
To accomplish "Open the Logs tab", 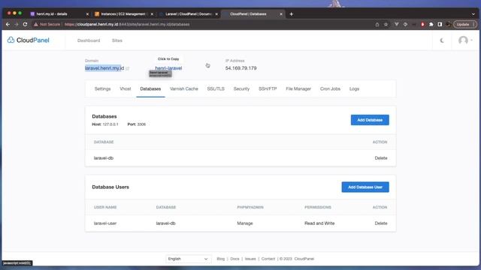I will (354, 88).
